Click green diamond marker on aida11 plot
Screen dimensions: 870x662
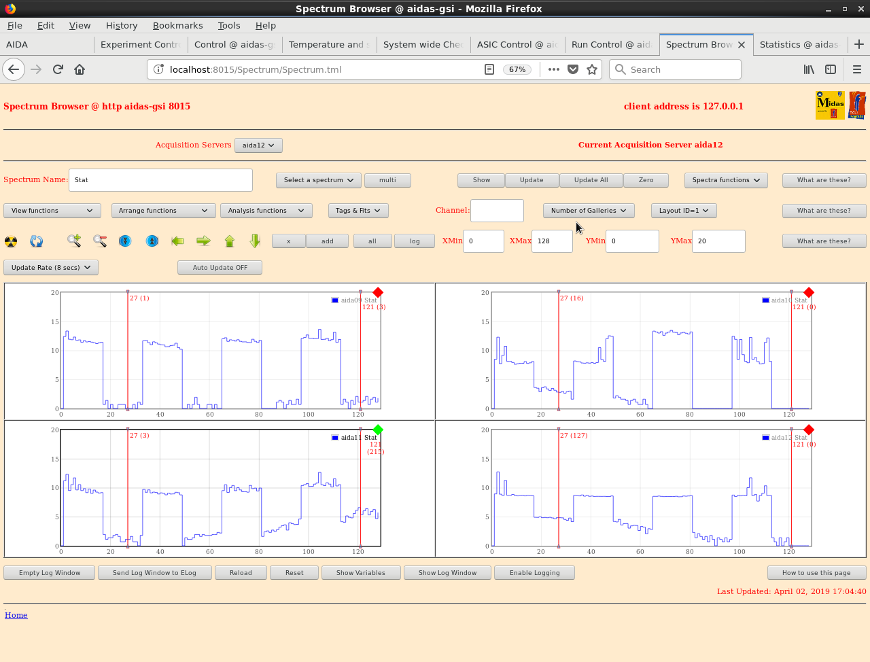pos(378,430)
